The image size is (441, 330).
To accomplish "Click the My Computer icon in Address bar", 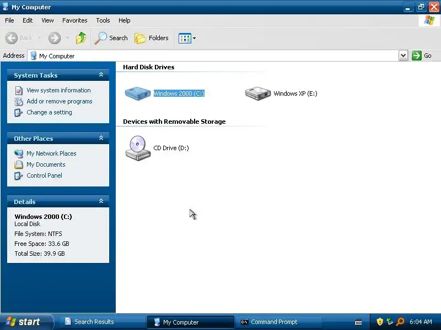I will (33, 56).
